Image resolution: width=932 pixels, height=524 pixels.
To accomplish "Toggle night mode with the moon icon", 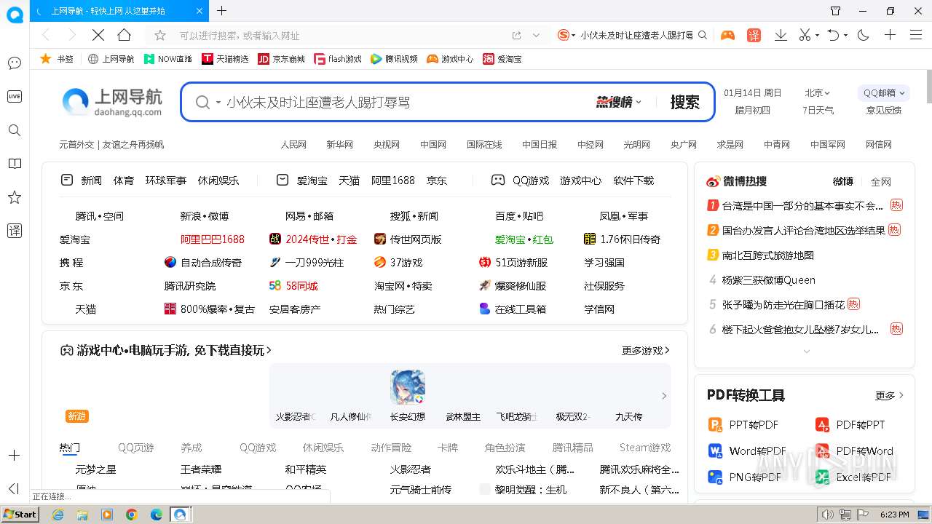I will click(864, 35).
